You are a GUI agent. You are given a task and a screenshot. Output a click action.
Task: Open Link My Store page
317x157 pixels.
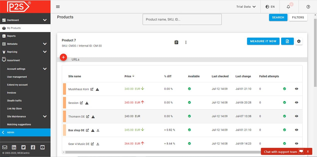coord(14,109)
